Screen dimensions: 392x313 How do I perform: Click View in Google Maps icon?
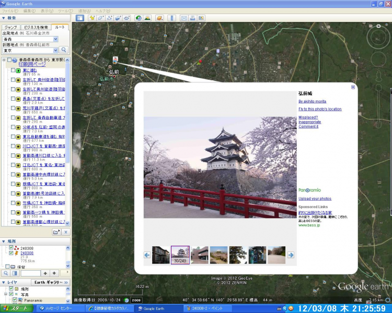(201, 18)
